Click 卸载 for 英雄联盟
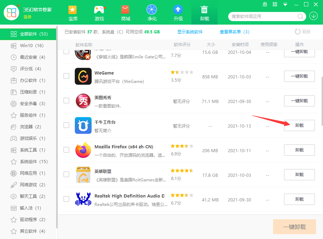The image size is (323, 239). [x=299, y=175]
